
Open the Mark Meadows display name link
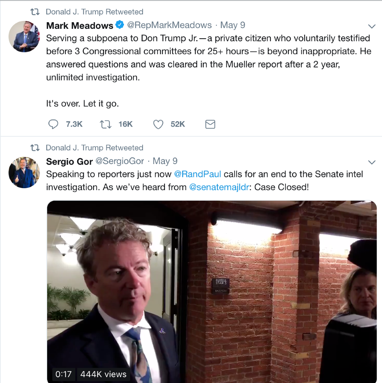[80, 25]
